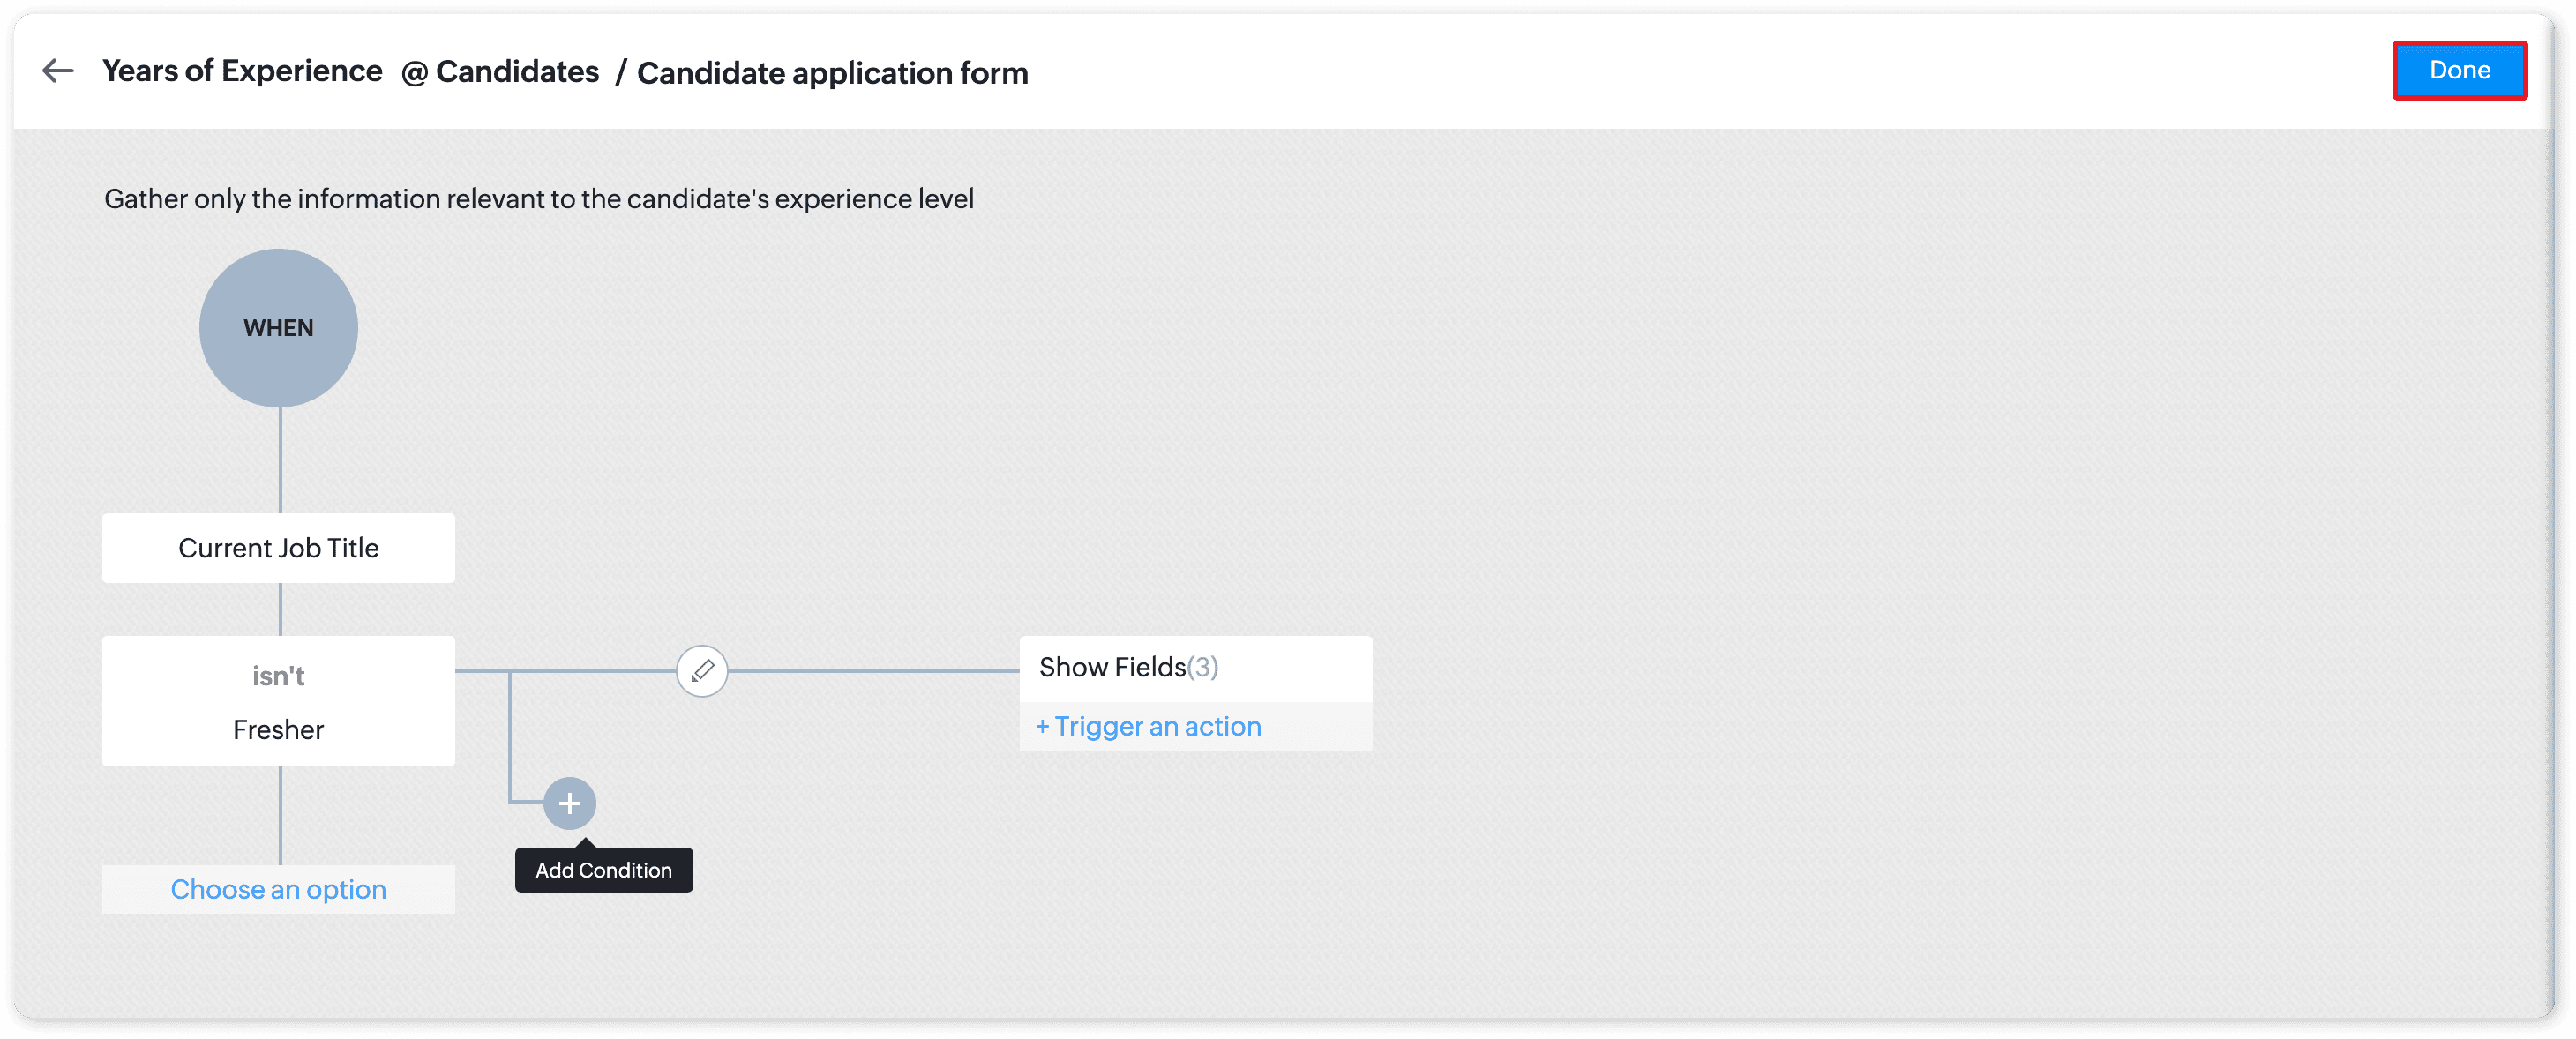
Task: Click the @ symbol before Candidates
Action: coord(414,73)
